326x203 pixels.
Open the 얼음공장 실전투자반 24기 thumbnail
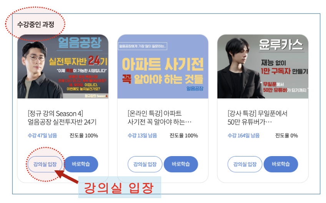pyautogui.click(x=63, y=67)
